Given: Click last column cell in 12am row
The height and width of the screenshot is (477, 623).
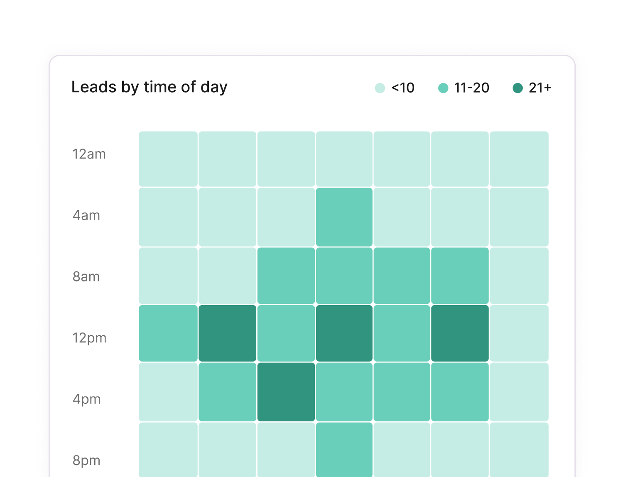Looking at the screenshot, I should tap(519, 159).
